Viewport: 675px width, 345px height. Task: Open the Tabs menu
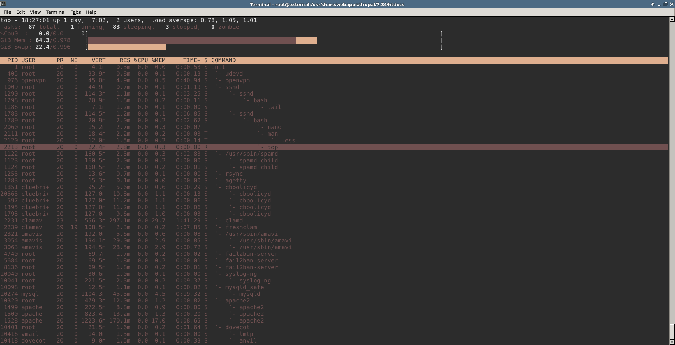click(x=76, y=12)
